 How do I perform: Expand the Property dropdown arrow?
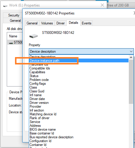click(131, 51)
